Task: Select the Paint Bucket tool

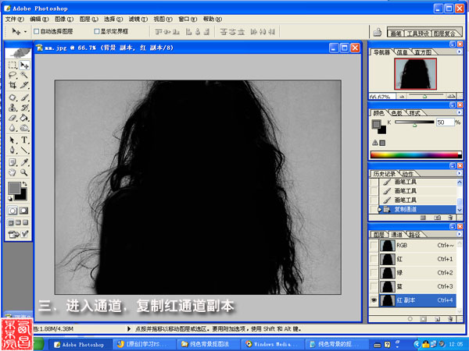Action: pos(24,118)
